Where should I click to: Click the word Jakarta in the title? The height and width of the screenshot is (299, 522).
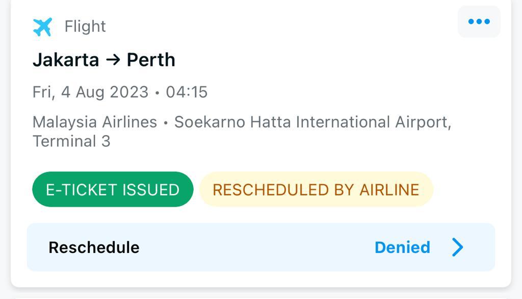coord(66,60)
